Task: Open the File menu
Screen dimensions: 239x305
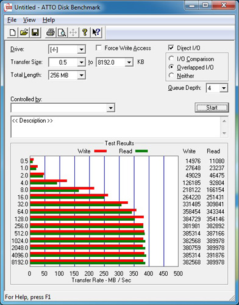Action: pyautogui.click(x=12, y=20)
